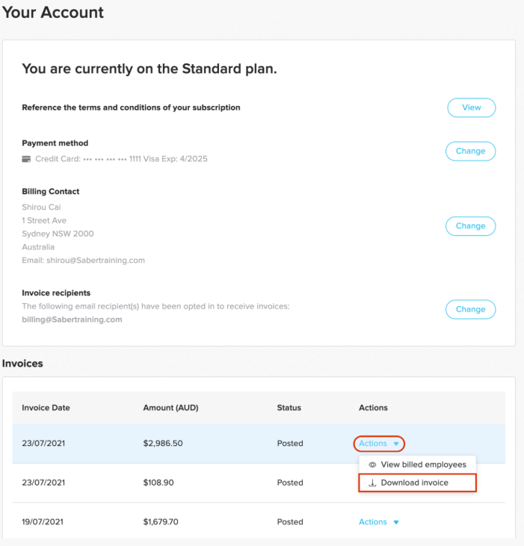Open Actions dropdown for the 19/07/2021 invoice

[379, 522]
